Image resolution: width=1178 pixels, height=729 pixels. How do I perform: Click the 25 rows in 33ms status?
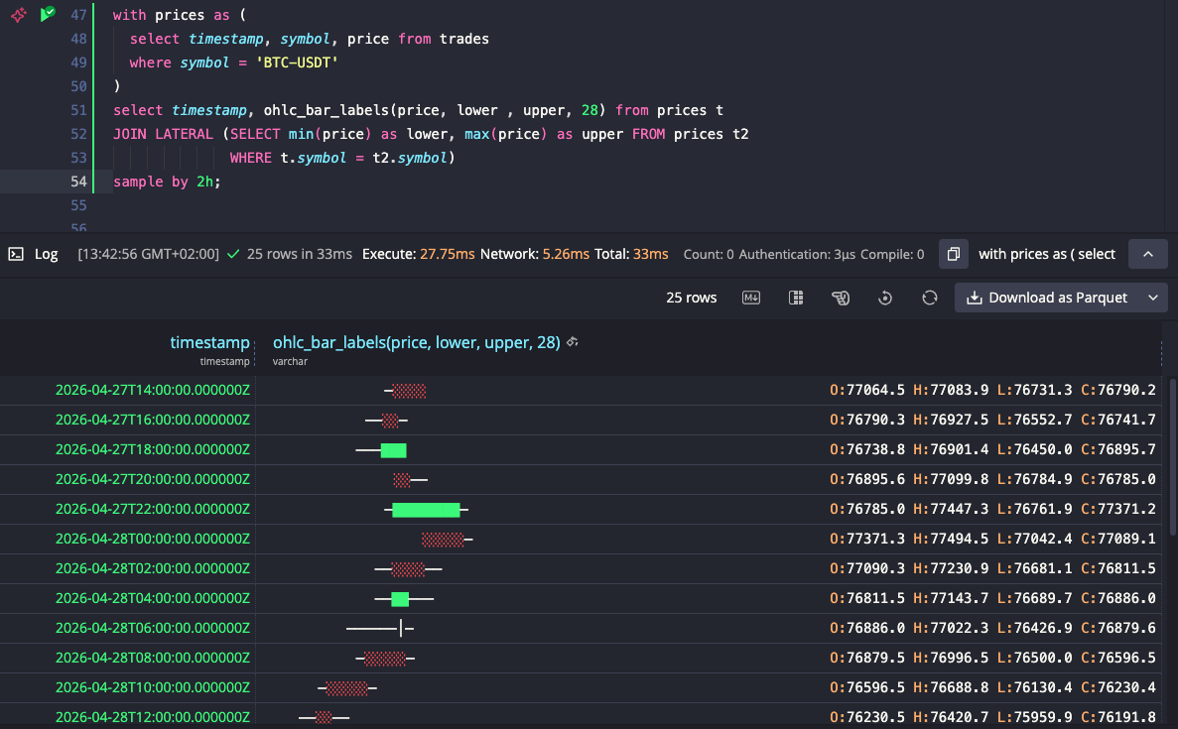click(299, 254)
